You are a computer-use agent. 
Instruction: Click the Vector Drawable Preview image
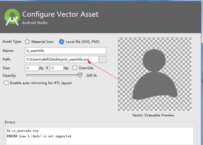(155, 74)
